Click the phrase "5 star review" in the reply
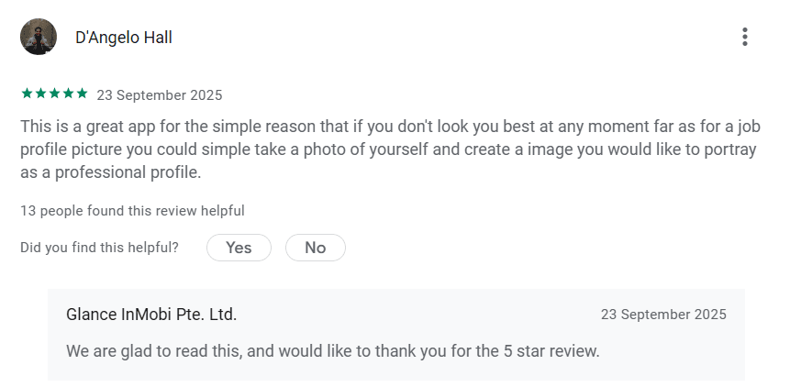The width and height of the screenshot is (801, 387). [551, 350]
